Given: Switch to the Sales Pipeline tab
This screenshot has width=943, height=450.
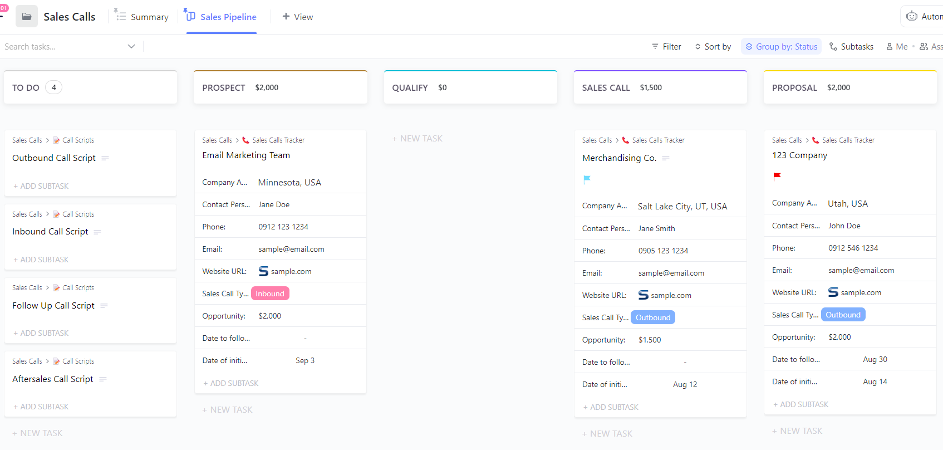Looking at the screenshot, I should pyautogui.click(x=221, y=17).
